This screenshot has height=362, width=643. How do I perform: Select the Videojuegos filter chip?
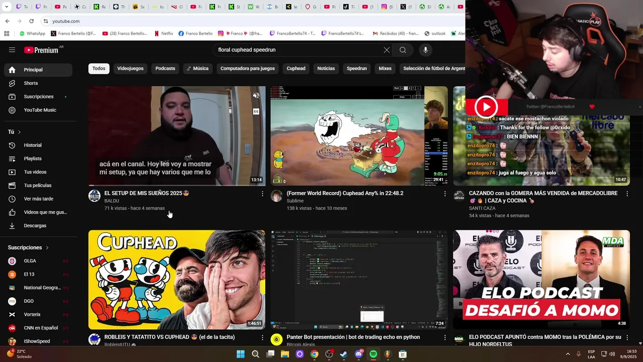[130, 68]
